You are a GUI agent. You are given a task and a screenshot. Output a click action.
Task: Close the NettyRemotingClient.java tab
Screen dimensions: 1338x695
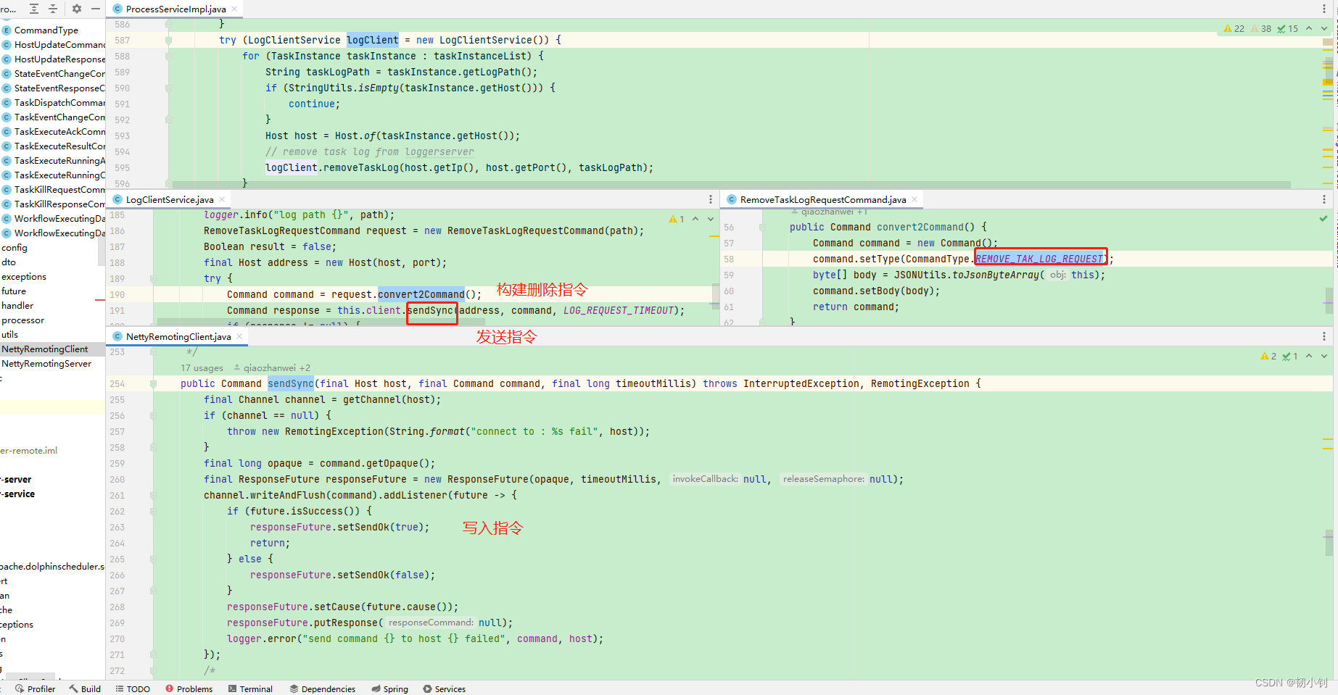click(239, 336)
